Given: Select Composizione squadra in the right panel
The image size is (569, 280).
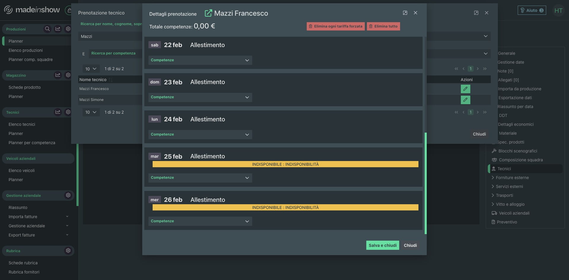Looking at the screenshot, I should click(521, 160).
